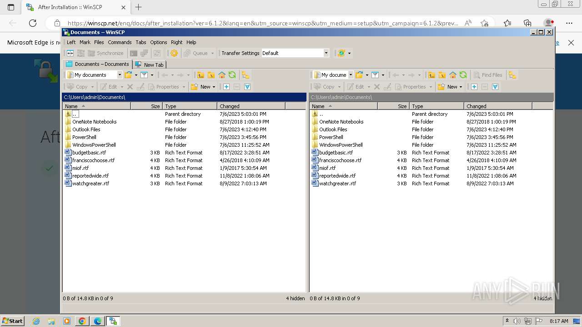
Task: Open new tab in Edge browser
Action: point(139,7)
